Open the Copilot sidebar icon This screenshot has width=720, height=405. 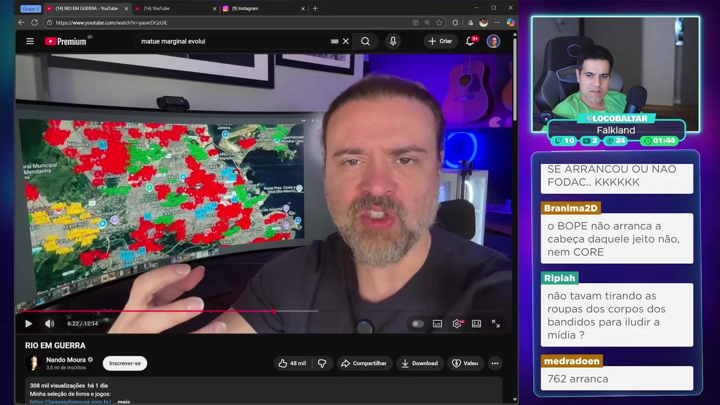(x=510, y=22)
